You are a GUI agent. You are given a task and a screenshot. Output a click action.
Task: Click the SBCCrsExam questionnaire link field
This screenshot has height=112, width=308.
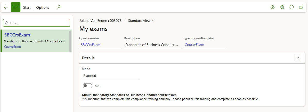point(91,45)
